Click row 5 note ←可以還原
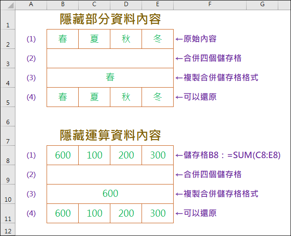This screenshot has height=236, width=291. [196, 97]
